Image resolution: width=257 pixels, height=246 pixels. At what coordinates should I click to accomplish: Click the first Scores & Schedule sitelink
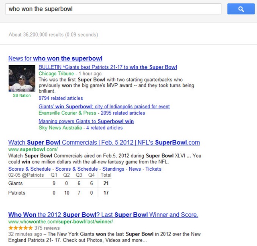(x=30, y=169)
